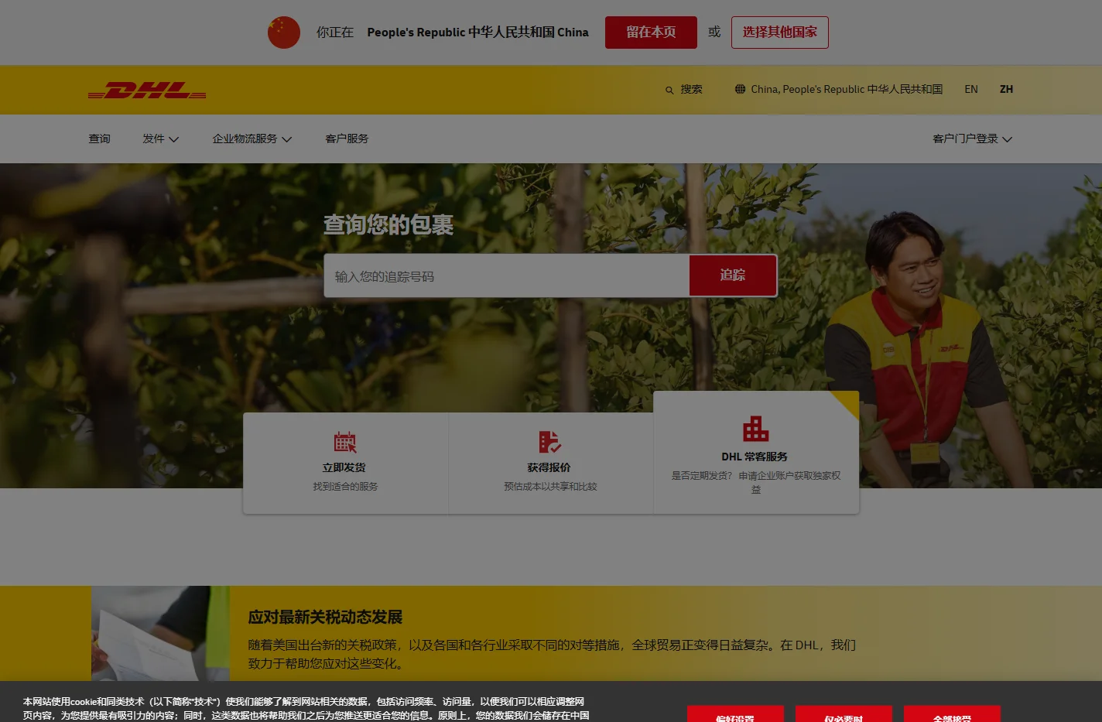Open the 查询 menu item
This screenshot has width=1102, height=722.
[x=99, y=139]
